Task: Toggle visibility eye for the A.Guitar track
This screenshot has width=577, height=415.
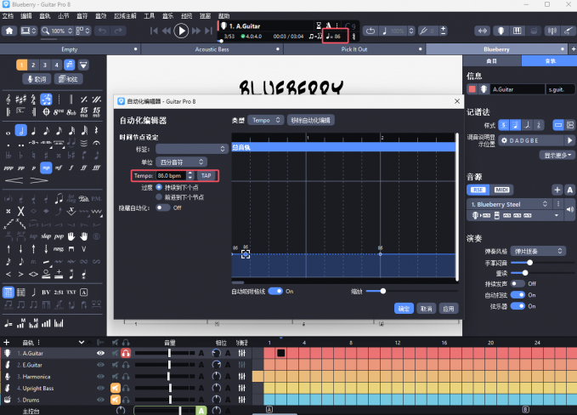Action: point(100,353)
